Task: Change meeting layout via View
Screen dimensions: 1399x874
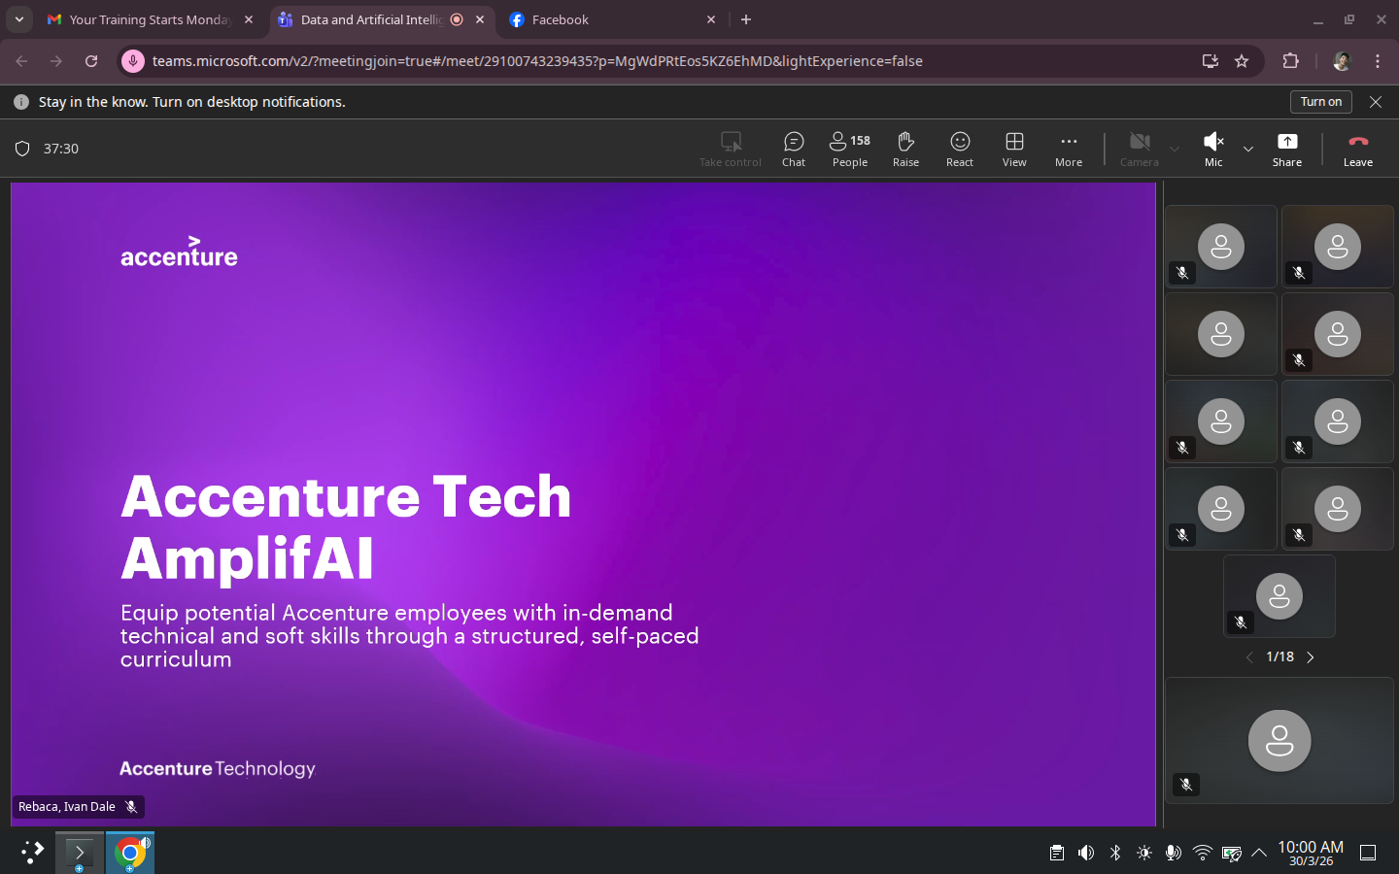Action: (x=1014, y=150)
